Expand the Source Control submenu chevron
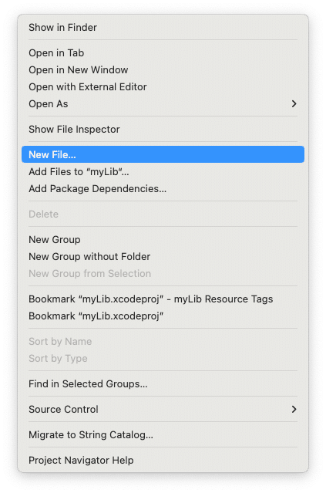Image resolution: width=326 pixels, height=493 pixels. click(x=294, y=410)
